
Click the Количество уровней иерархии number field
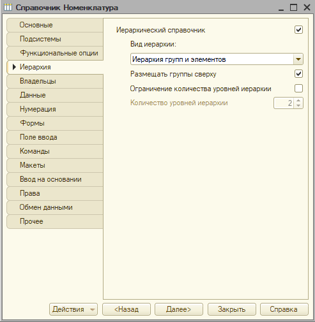(x=284, y=103)
